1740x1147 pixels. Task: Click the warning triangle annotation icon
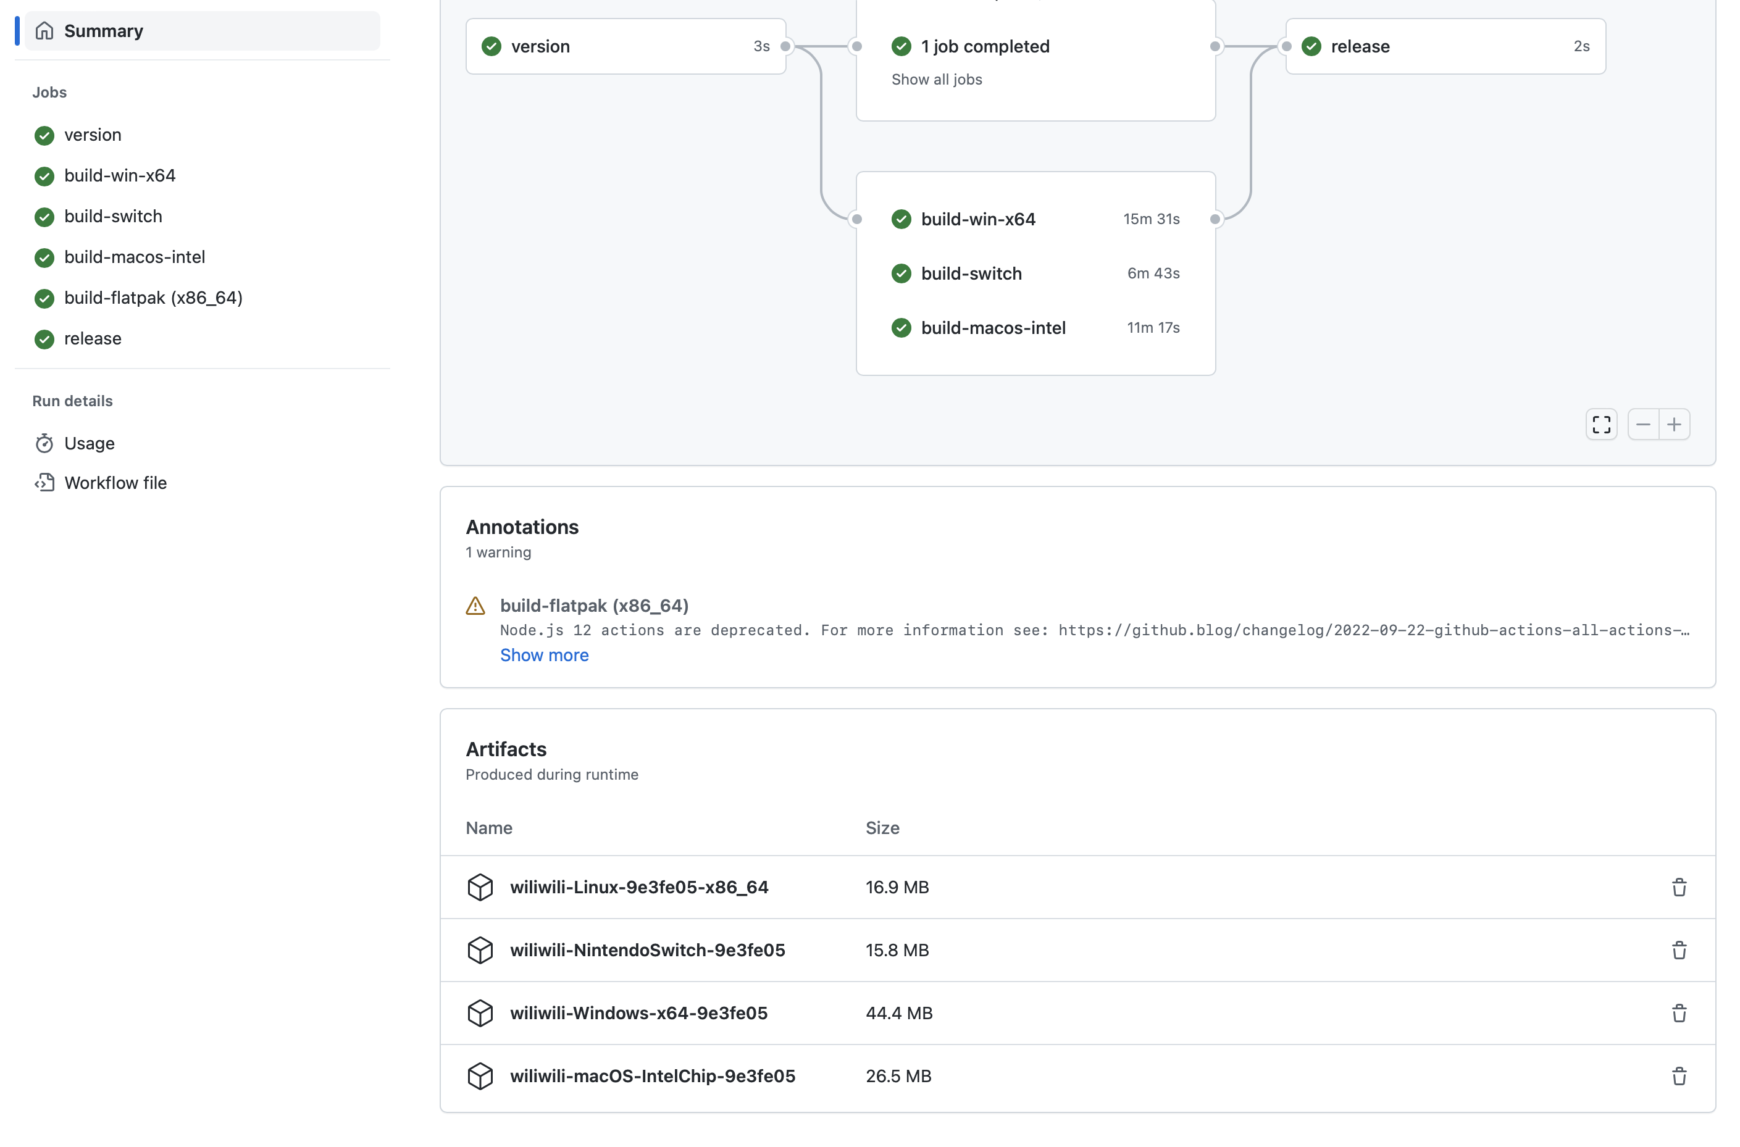coord(475,606)
